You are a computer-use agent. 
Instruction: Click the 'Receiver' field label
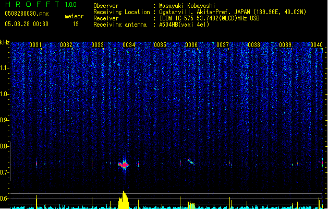click(106, 18)
